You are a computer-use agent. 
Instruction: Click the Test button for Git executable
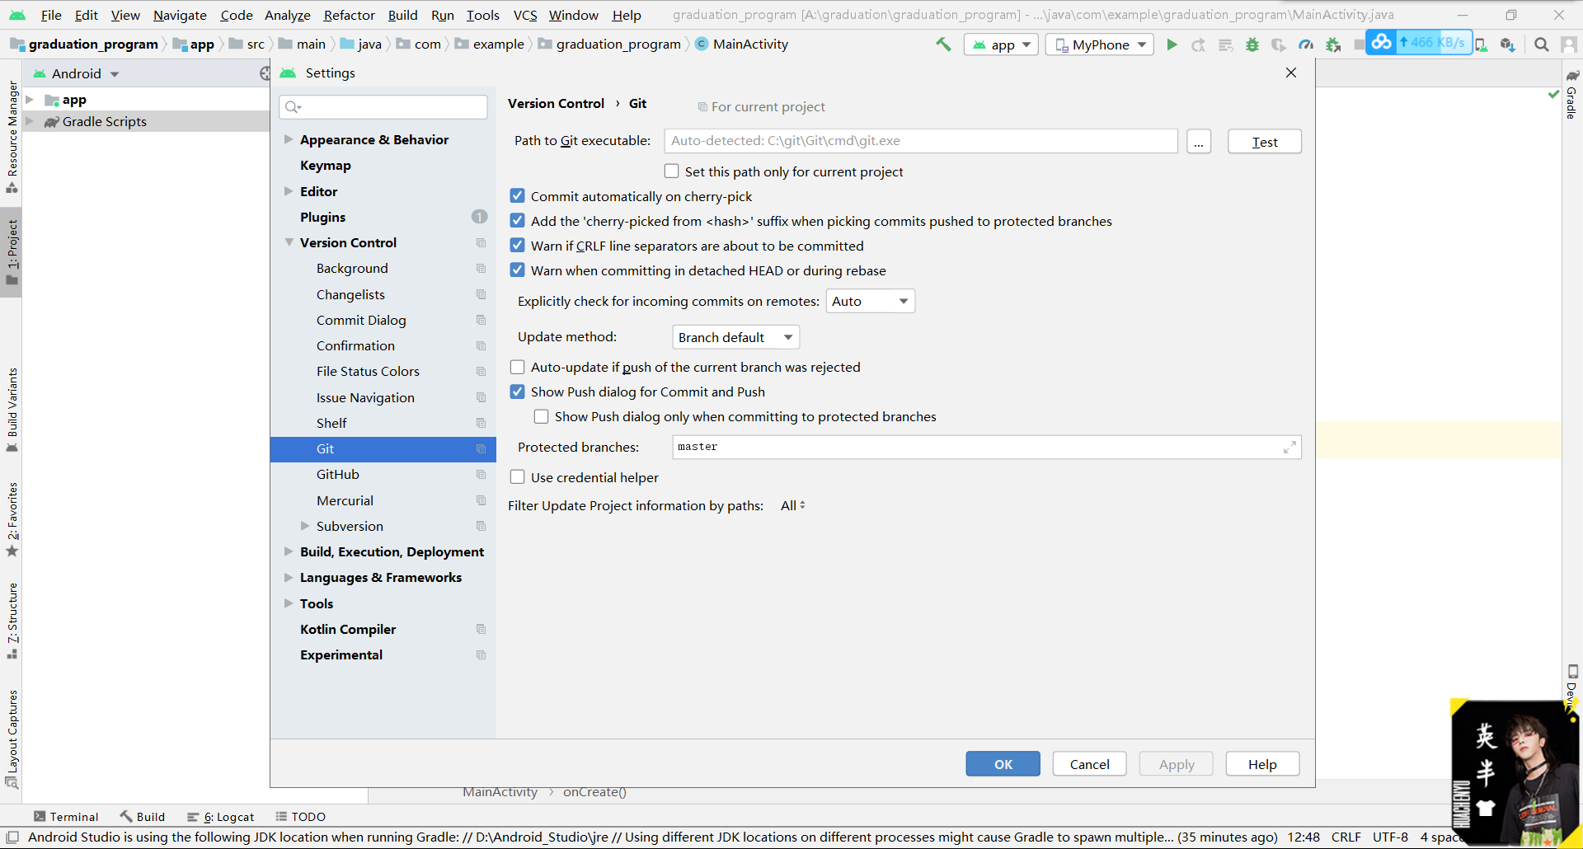[1264, 142]
